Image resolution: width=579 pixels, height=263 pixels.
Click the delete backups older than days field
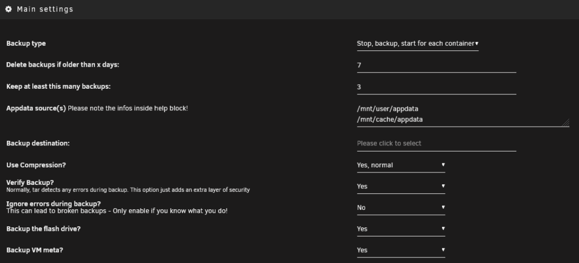click(437, 66)
